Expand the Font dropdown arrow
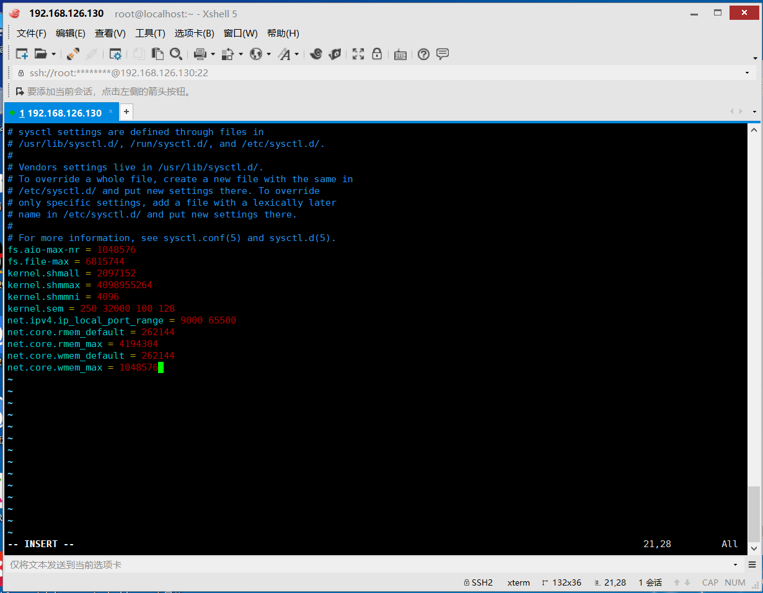The width and height of the screenshot is (763, 593). 296,55
